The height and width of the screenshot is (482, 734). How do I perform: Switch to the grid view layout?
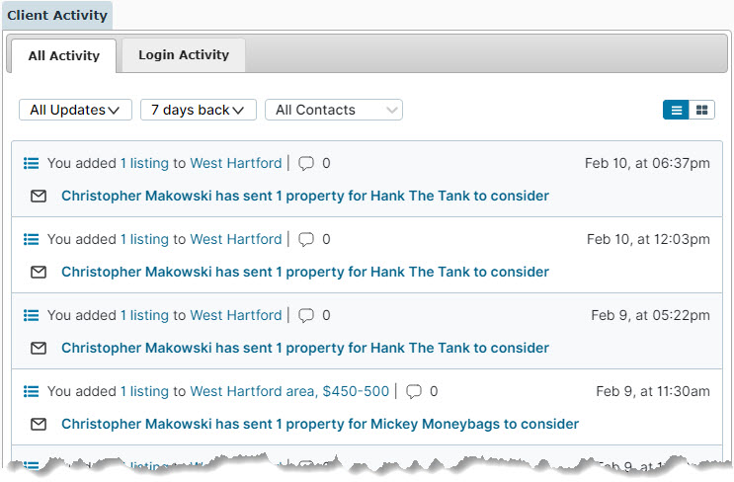[x=701, y=110]
